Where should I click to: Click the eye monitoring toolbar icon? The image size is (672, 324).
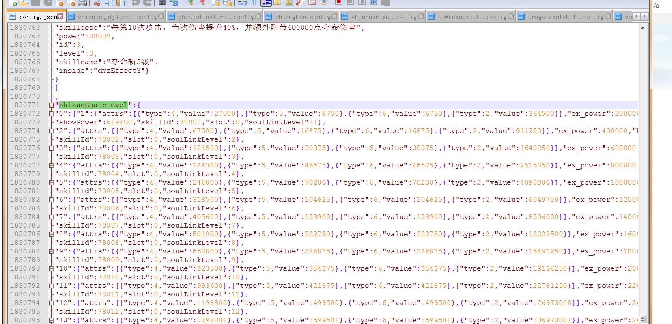324,3
